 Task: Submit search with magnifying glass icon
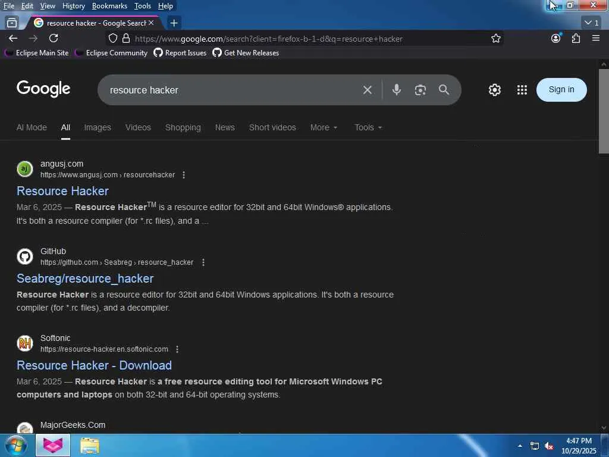coord(444,90)
